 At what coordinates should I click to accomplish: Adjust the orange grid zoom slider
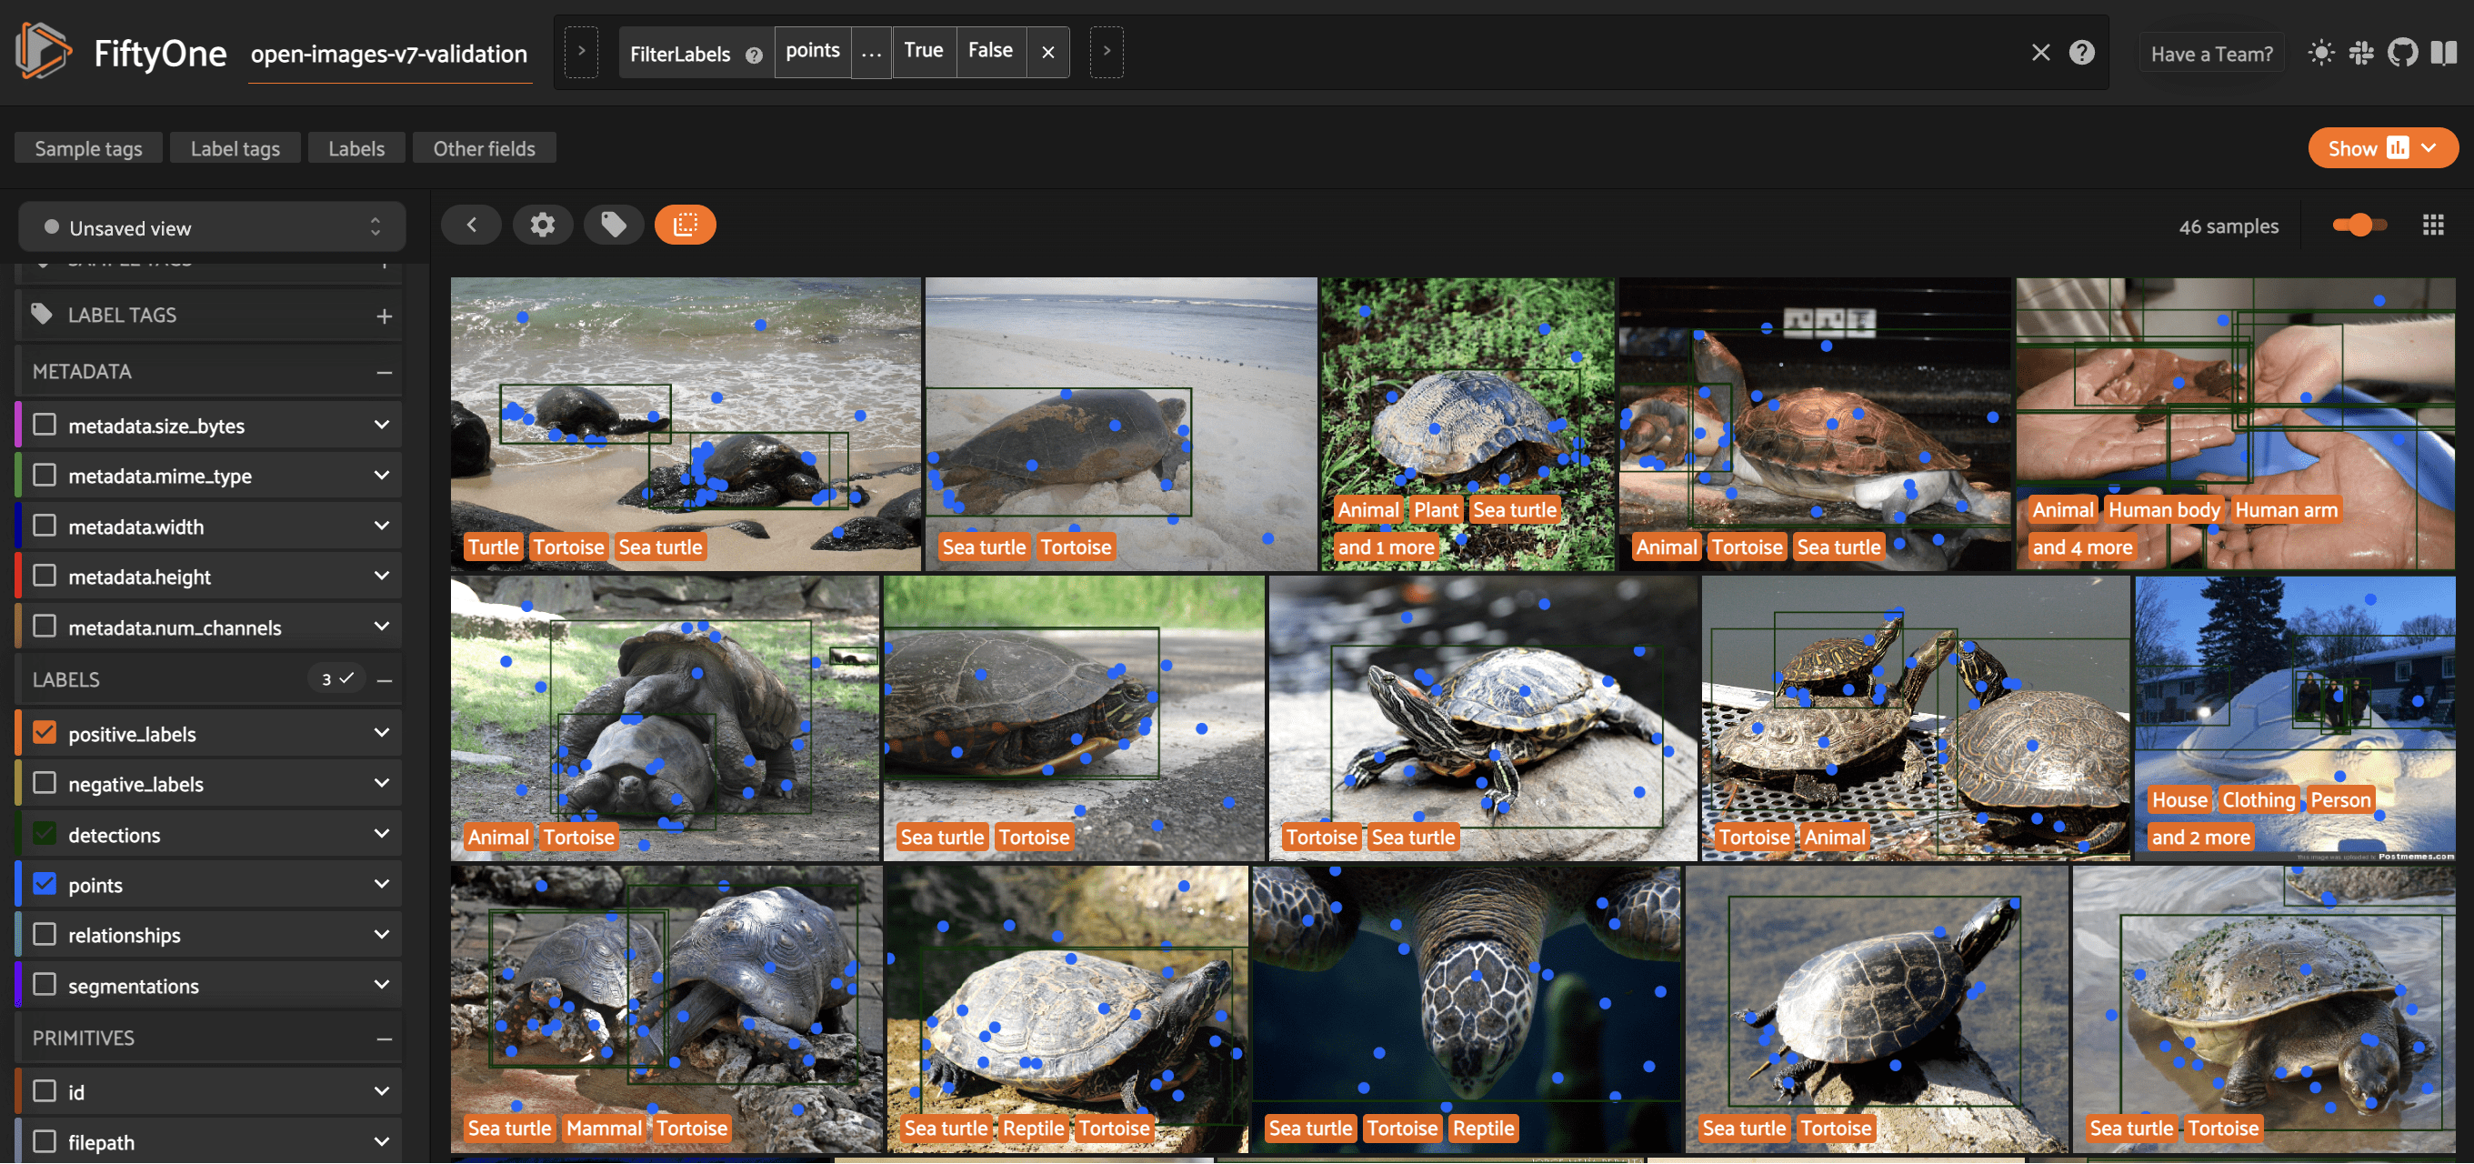click(x=2359, y=225)
